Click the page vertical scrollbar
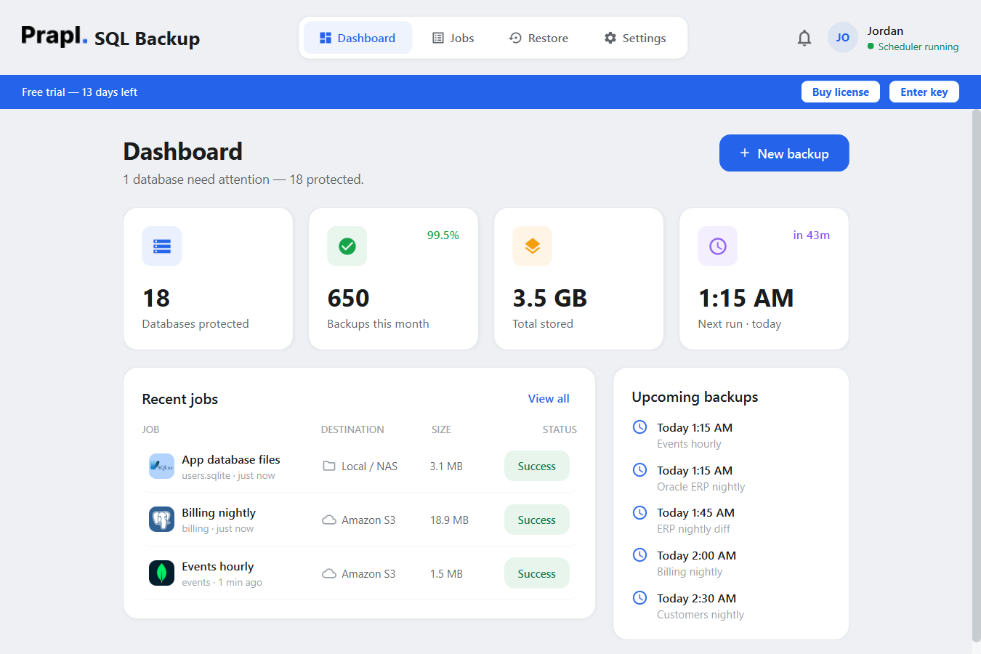 coord(976,376)
